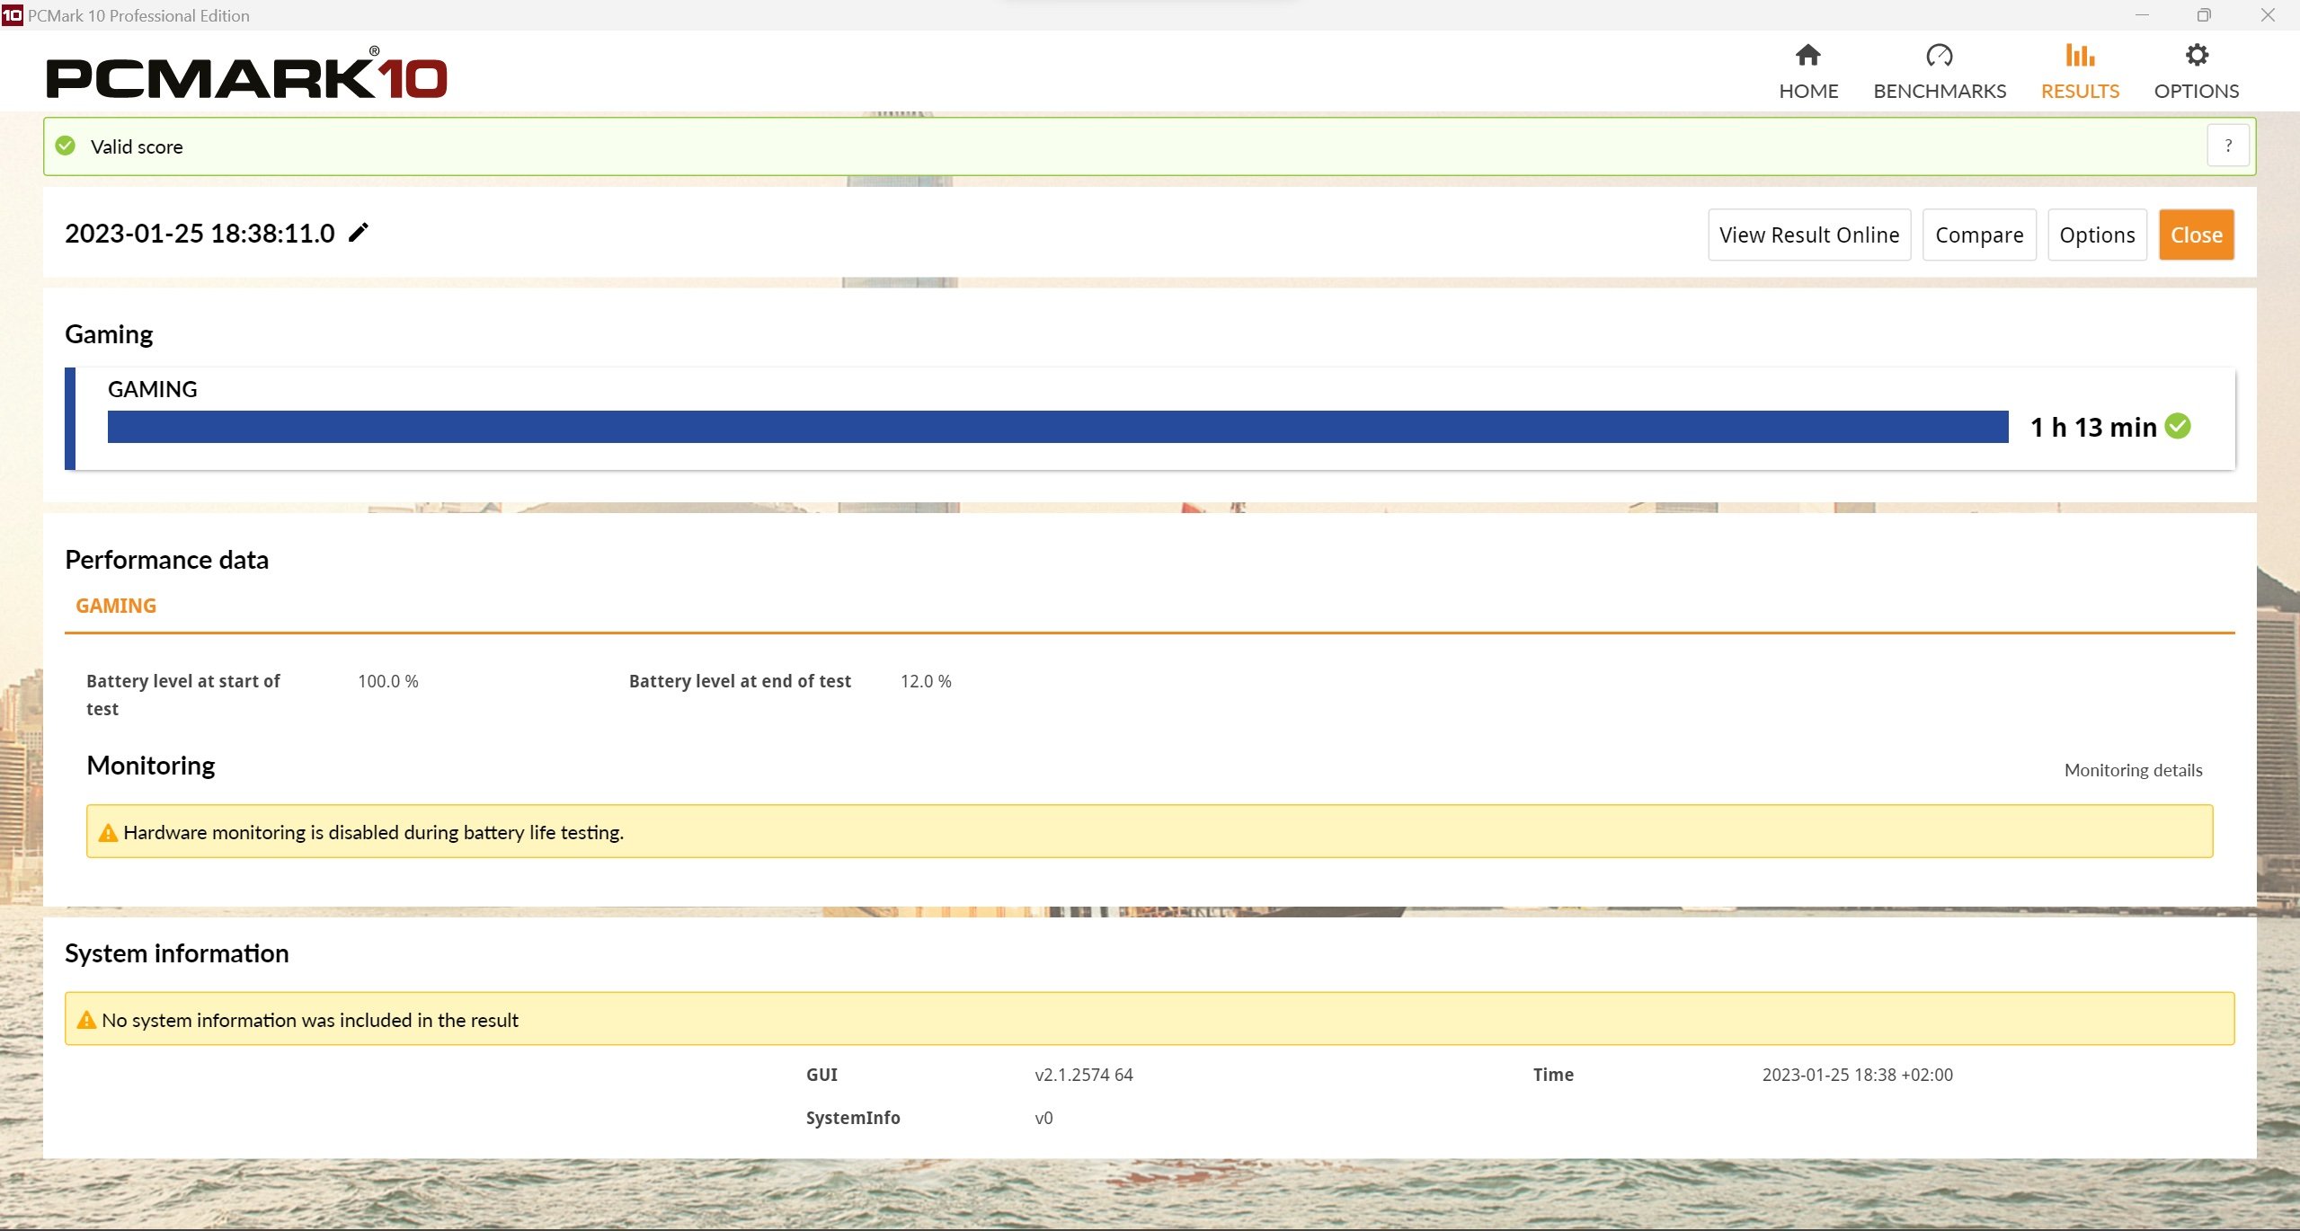Click 'No system information was included' message

coord(309,1020)
